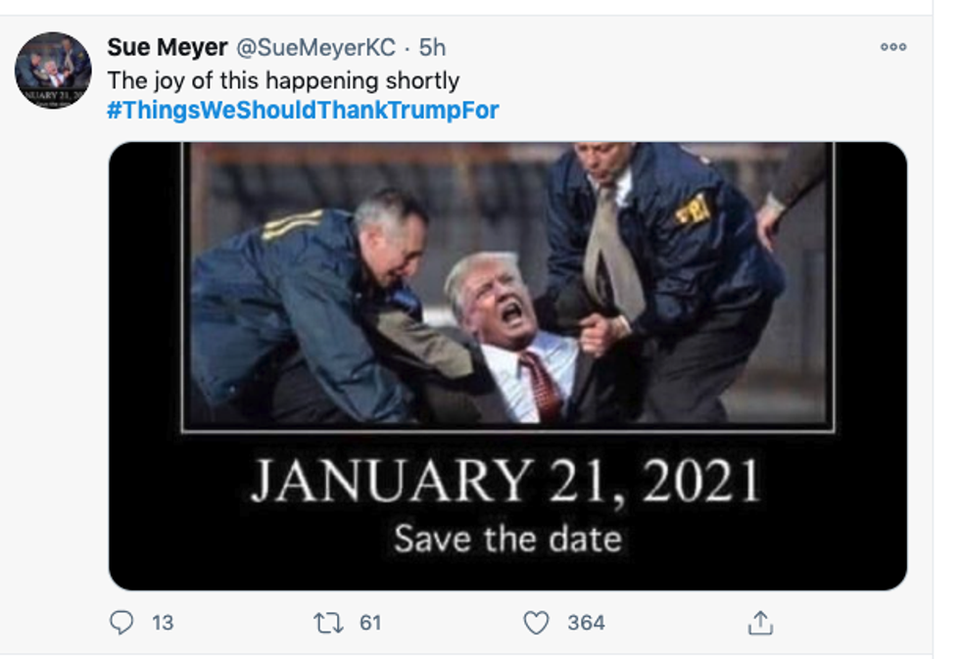Open the Sue Meyer display name link
The image size is (960, 659).
(168, 48)
